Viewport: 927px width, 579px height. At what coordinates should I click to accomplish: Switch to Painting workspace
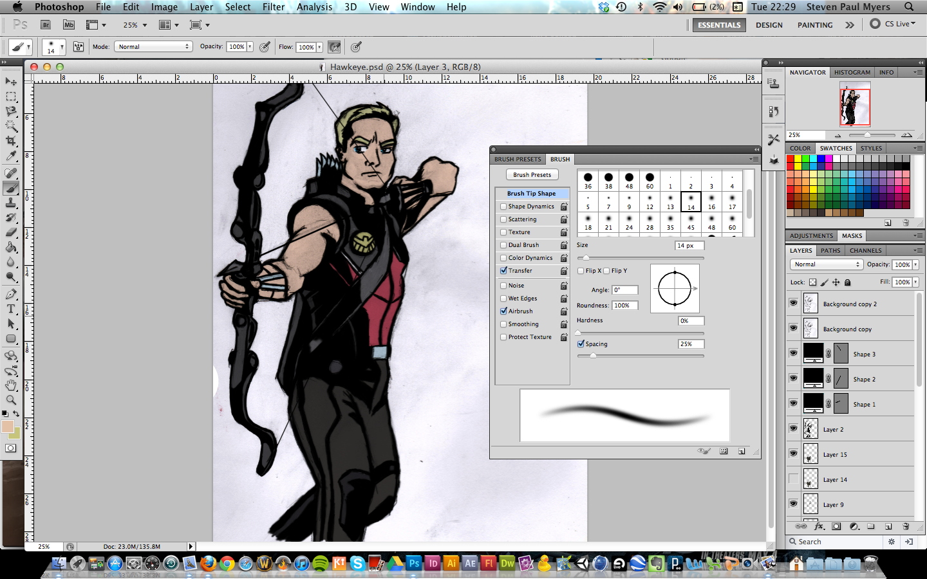815,25
